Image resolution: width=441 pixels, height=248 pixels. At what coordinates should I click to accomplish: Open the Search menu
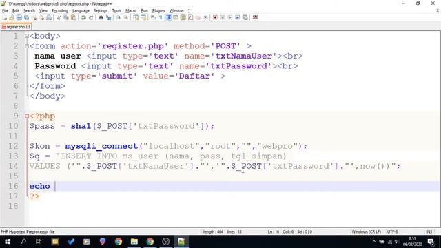click(29, 11)
